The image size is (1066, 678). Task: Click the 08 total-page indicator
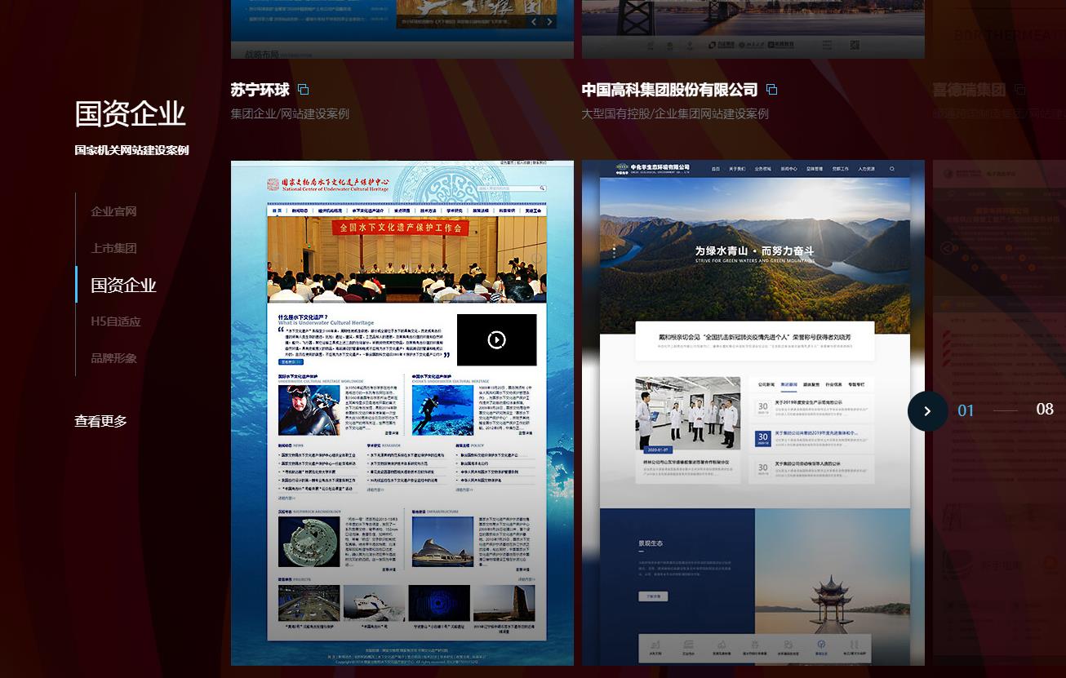pyautogui.click(x=1044, y=410)
